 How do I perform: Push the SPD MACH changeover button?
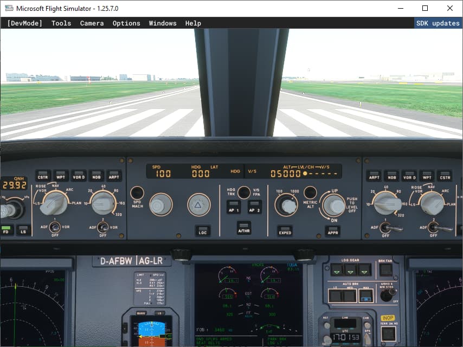tap(137, 193)
